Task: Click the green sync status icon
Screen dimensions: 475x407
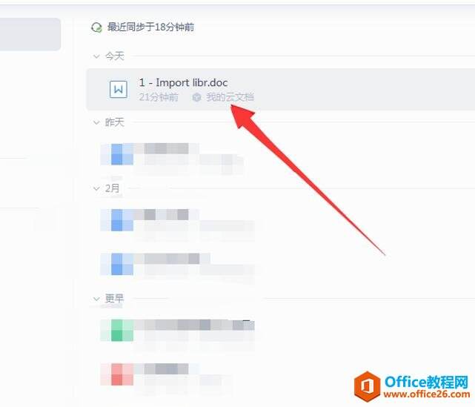Action: point(96,27)
